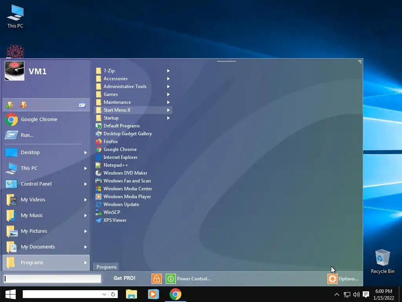Image resolution: width=402 pixels, height=302 pixels.
Task: Open the Start Menu X folder
Action: [133, 110]
